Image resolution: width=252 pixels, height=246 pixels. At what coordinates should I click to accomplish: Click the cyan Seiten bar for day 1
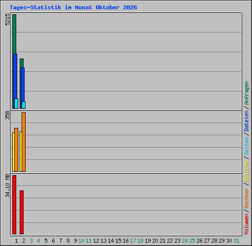click(x=16, y=103)
